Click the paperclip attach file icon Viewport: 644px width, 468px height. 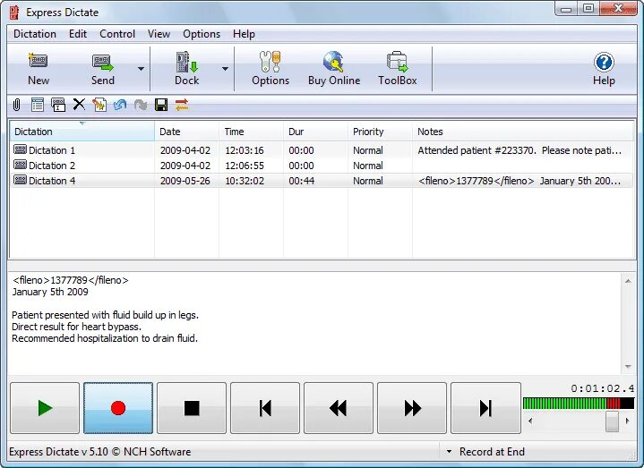coord(16,105)
